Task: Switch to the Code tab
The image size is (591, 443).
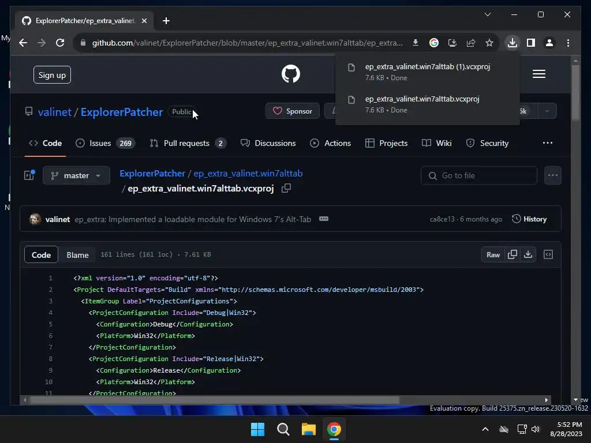Action: click(x=45, y=143)
